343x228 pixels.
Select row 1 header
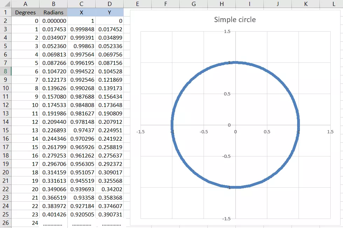(6, 12)
